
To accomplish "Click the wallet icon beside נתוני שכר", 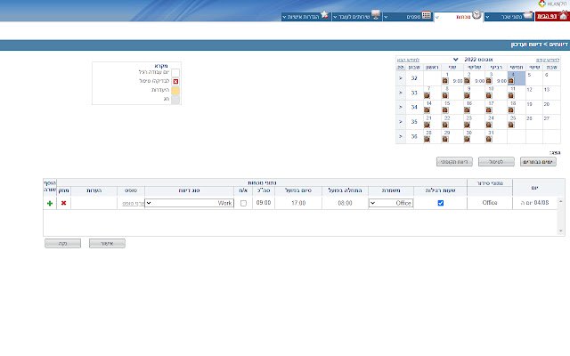I will point(528,16).
